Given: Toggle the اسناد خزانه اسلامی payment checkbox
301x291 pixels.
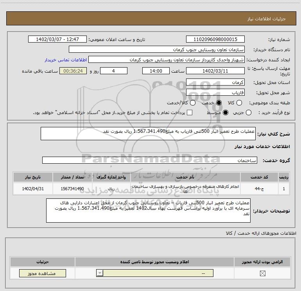Looking at the screenshot, I should click(x=190, y=112).
